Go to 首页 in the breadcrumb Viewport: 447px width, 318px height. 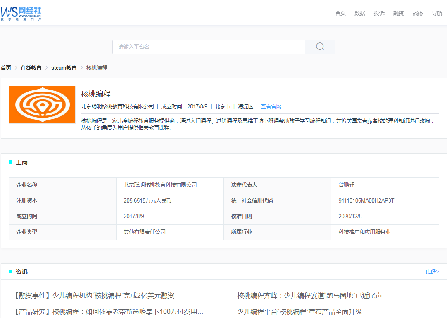click(x=6, y=68)
